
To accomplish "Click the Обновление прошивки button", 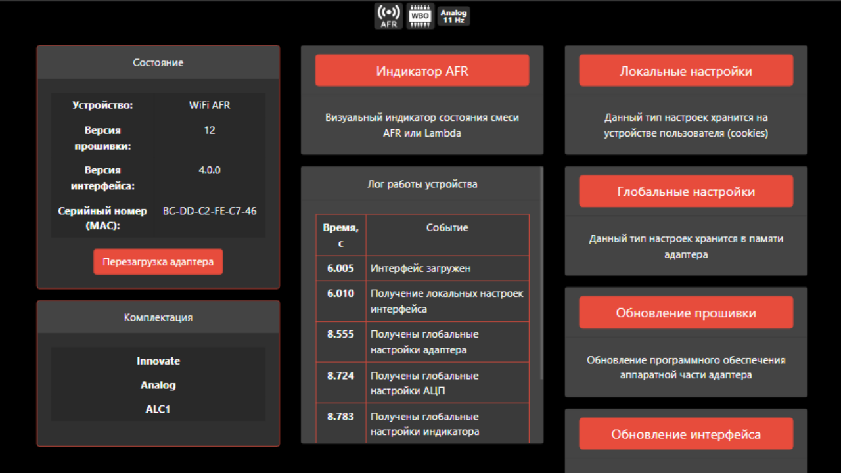I will pyautogui.click(x=686, y=313).
